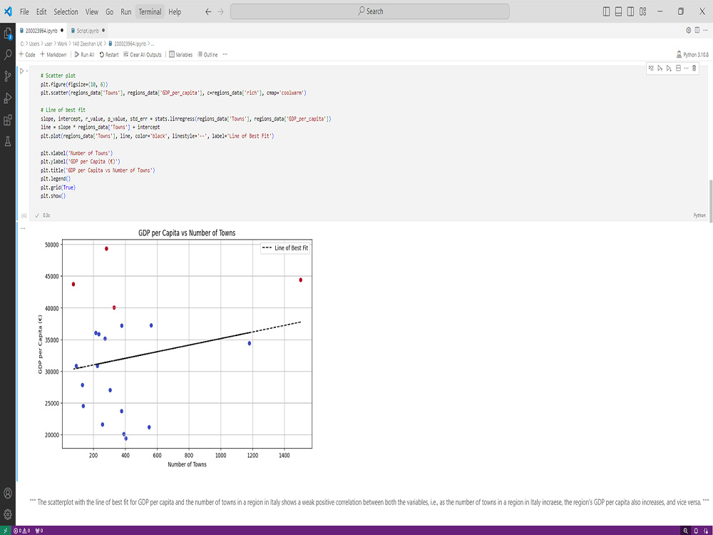Split the cell using the split icon
This screenshot has width=713, height=535.
click(679, 68)
